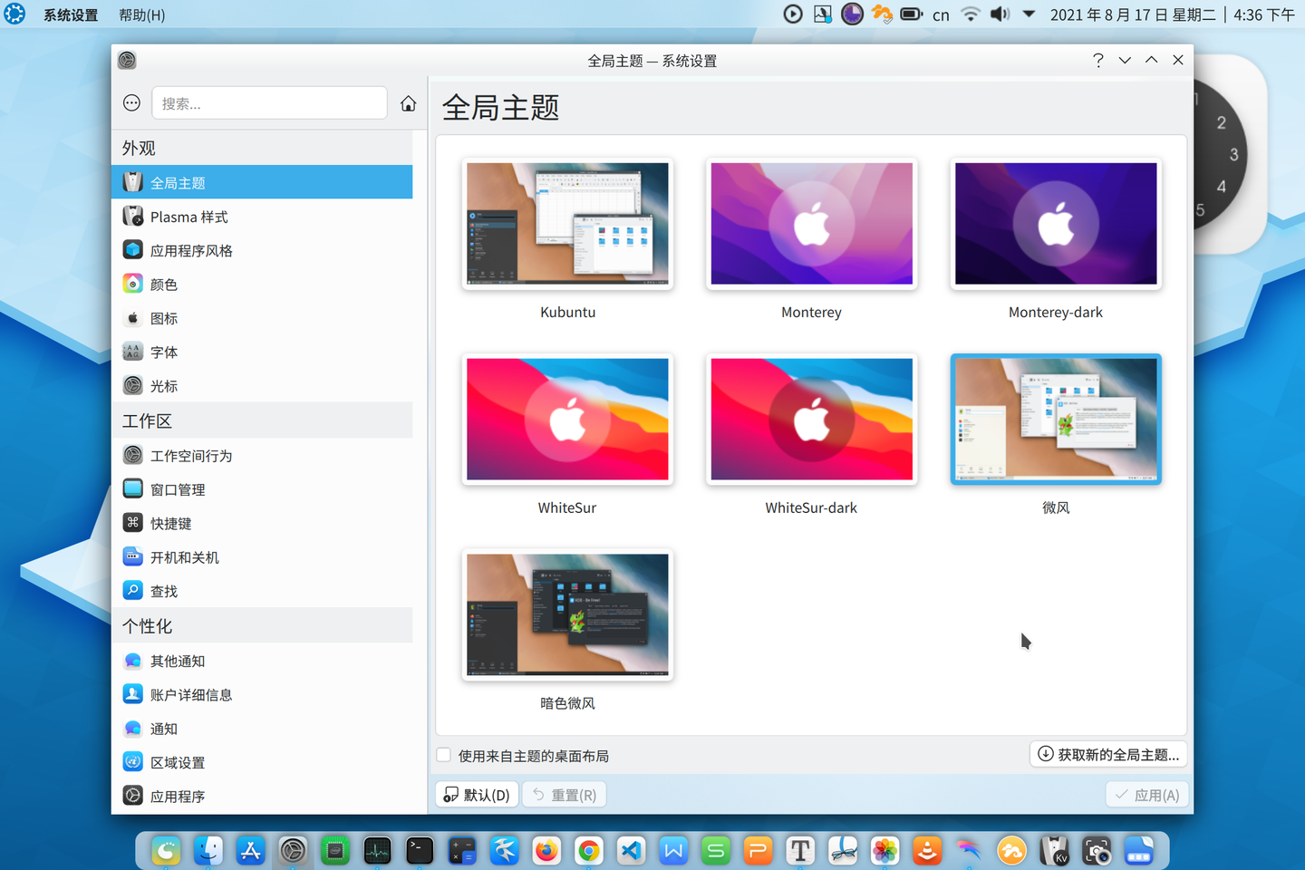Open the 通知 notification settings
Viewport: 1305px width, 870px height.
click(262, 729)
